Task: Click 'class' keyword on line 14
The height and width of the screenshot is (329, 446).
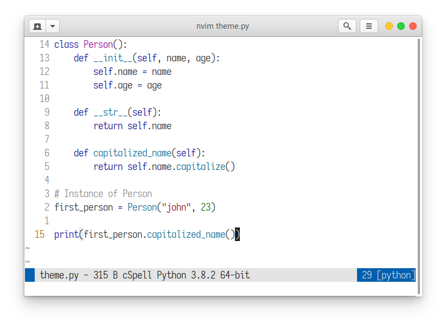Action: (x=66, y=45)
